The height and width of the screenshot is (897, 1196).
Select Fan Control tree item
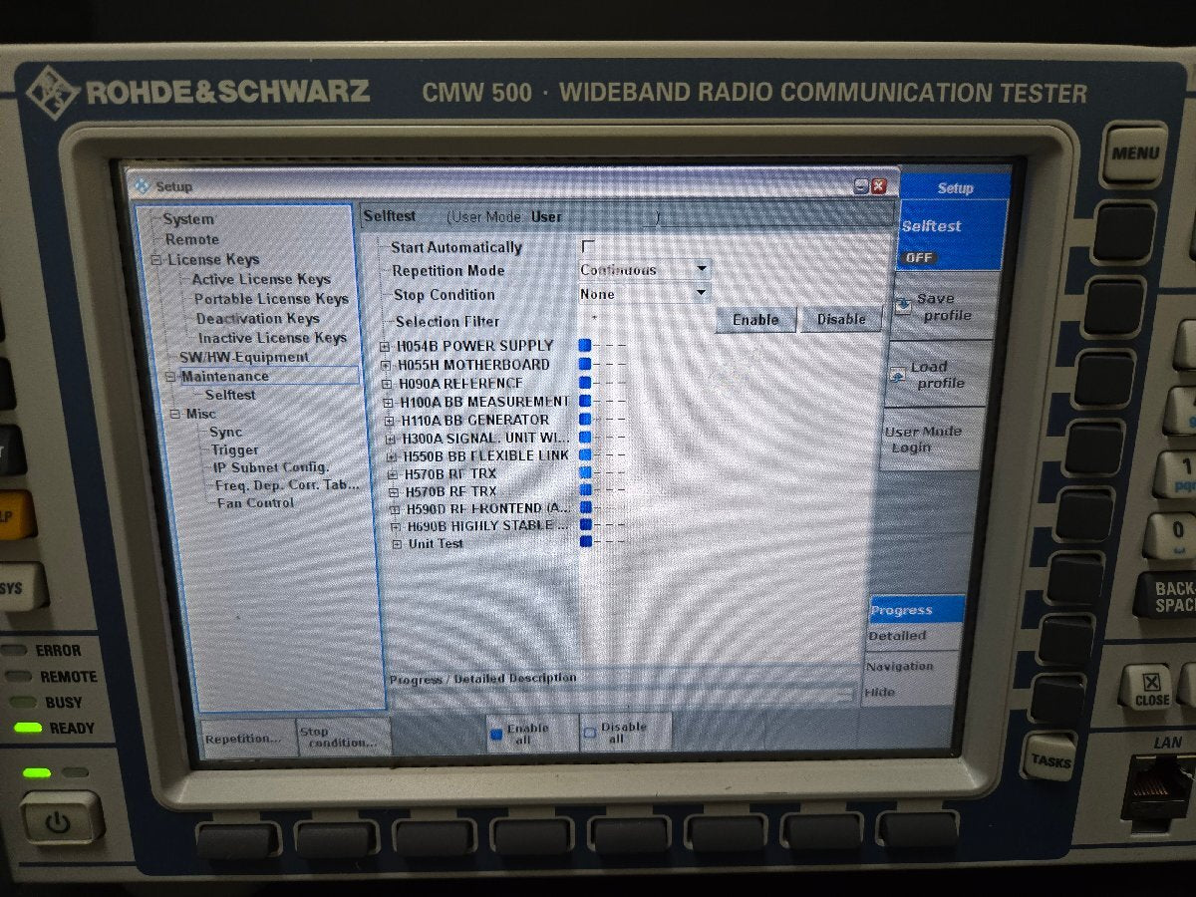256,503
